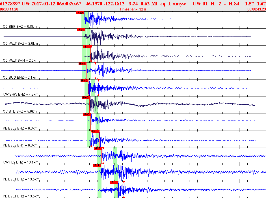
Task: Select the iPc0 pick flag on CC STD BHZ
Action: [x=85, y=98]
